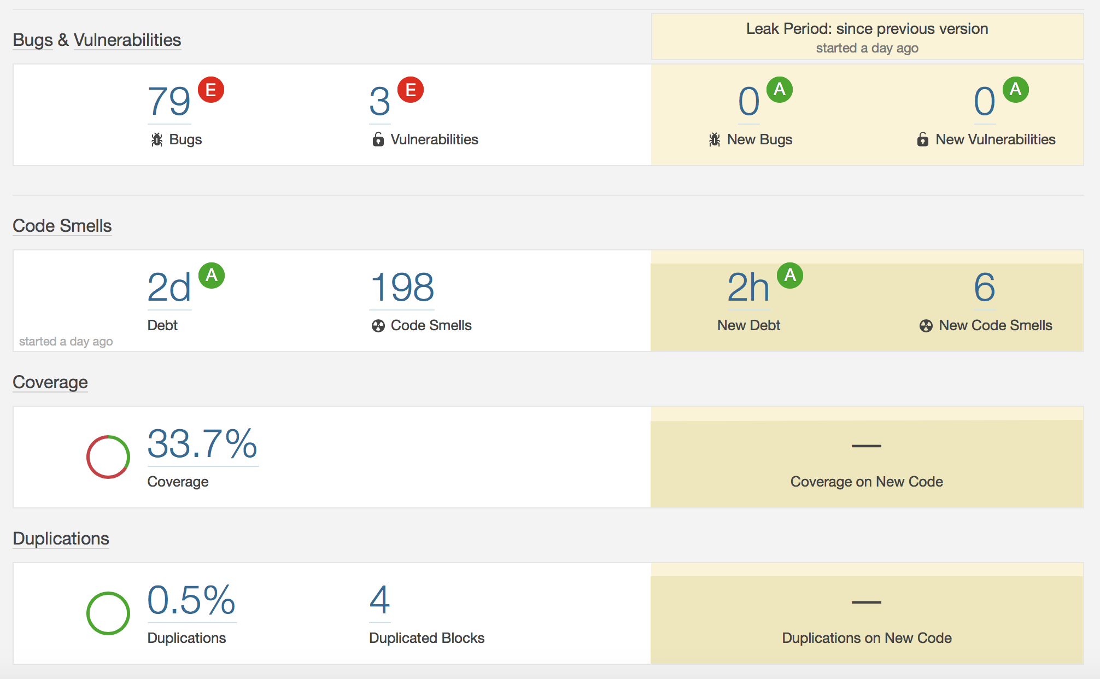Screen dimensions: 1100x679
Task: Click the green Duplications donut chart
Action: coord(108,613)
